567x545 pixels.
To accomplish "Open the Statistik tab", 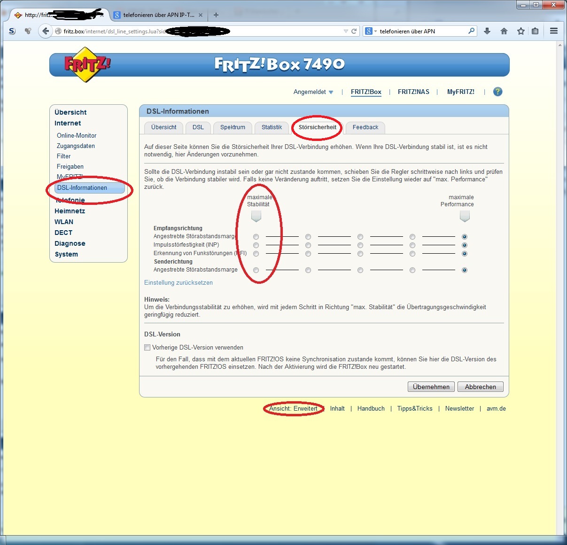I will [272, 127].
